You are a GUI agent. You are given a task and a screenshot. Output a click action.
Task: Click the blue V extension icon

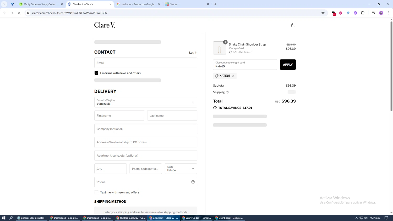tap(348, 13)
